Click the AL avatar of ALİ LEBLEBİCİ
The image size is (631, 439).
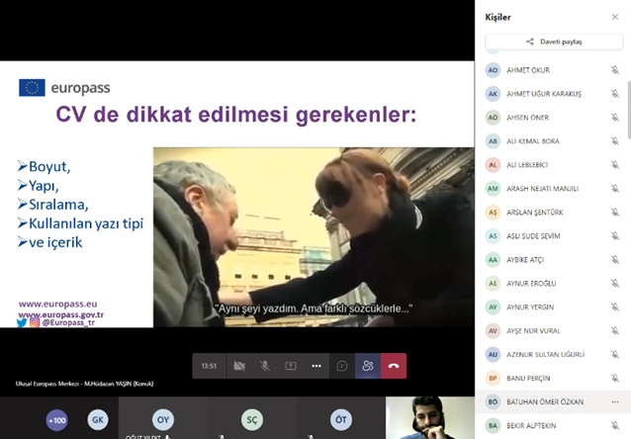tap(493, 165)
